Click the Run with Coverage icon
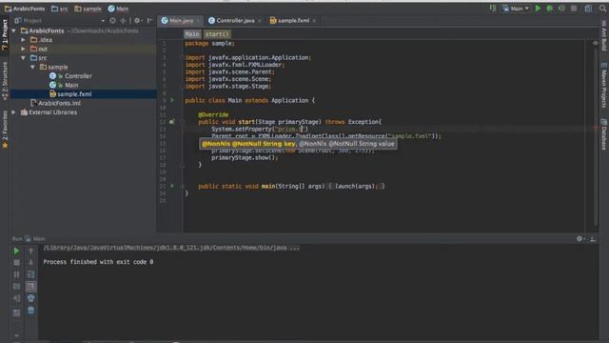The height and width of the screenshot is (343, 609). [561, 9]
